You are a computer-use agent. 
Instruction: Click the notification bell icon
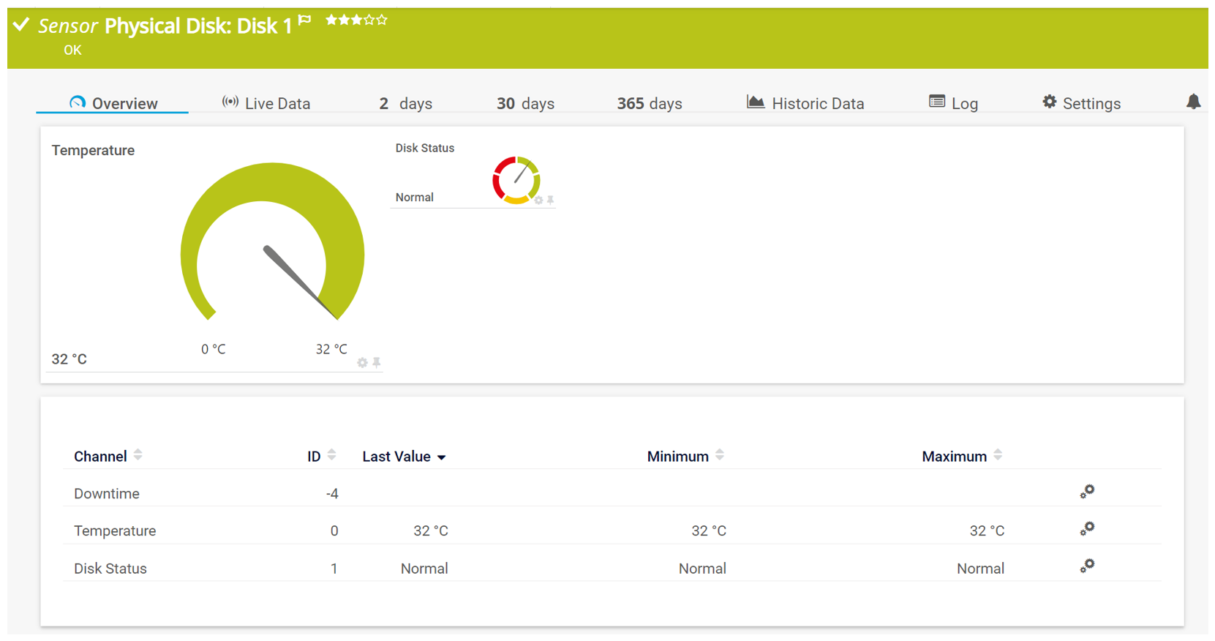(1193, 102)
